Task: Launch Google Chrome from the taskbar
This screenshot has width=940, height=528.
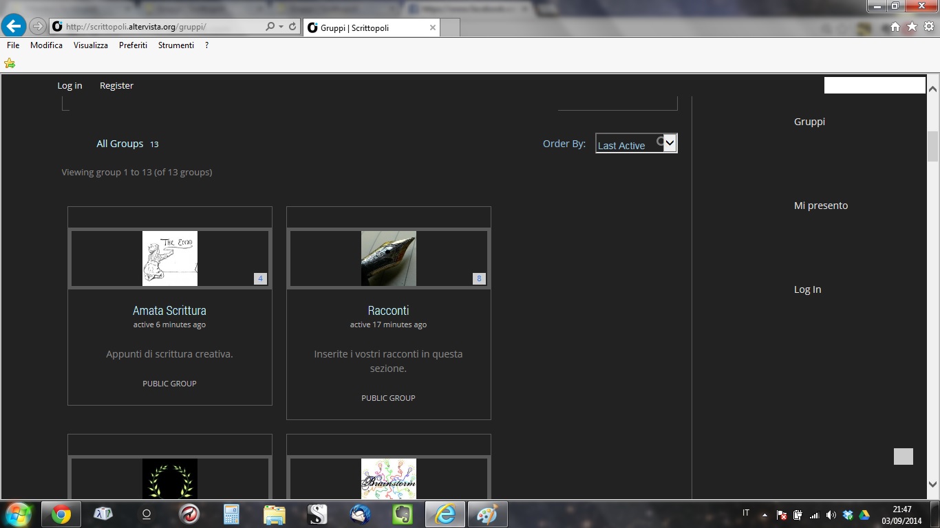Action: pos(61,514)
